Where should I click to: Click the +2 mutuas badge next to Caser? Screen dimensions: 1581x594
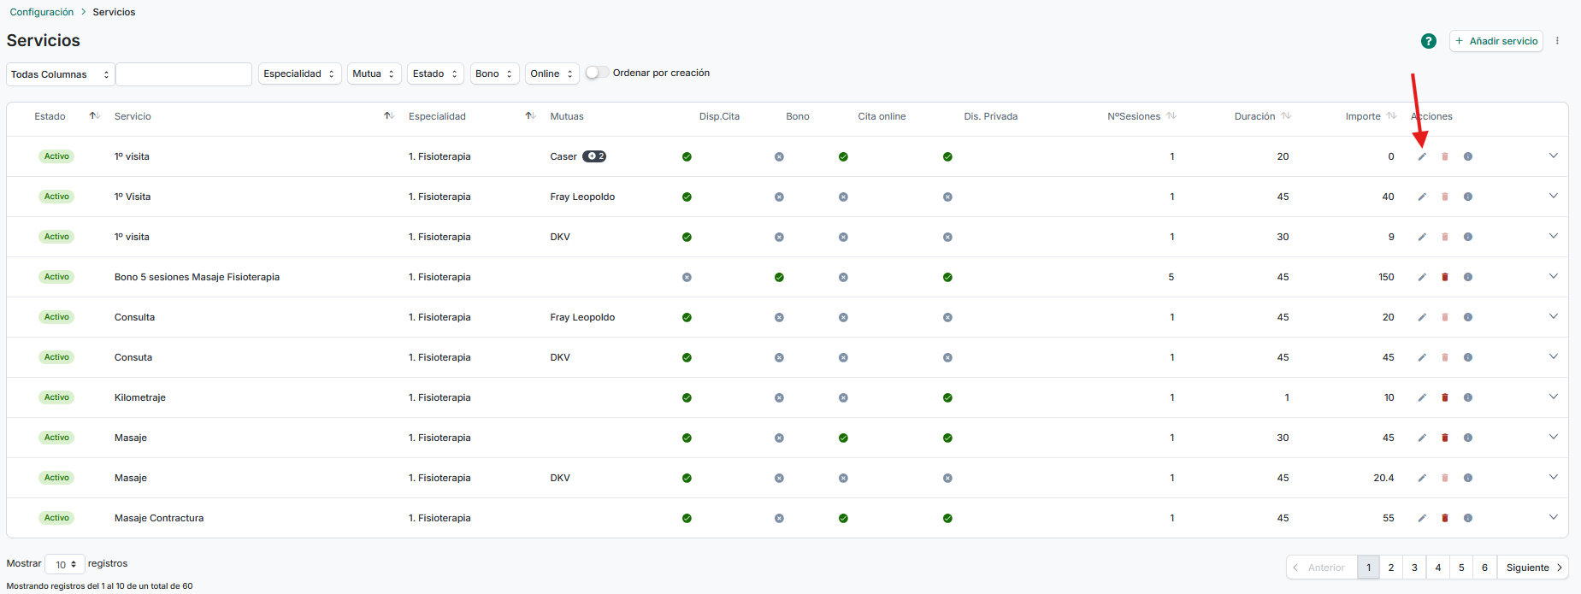click(x=594, y=156)
